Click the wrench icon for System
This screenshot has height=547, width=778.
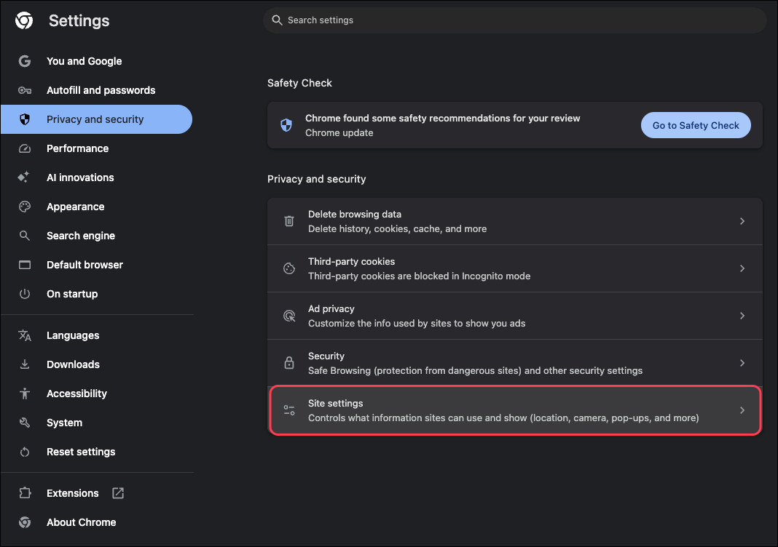[24, 423]
